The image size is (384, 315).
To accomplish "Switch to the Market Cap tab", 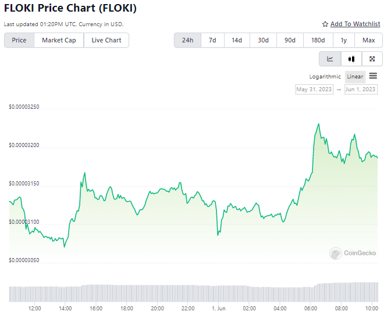I will [x=59, y=40].
